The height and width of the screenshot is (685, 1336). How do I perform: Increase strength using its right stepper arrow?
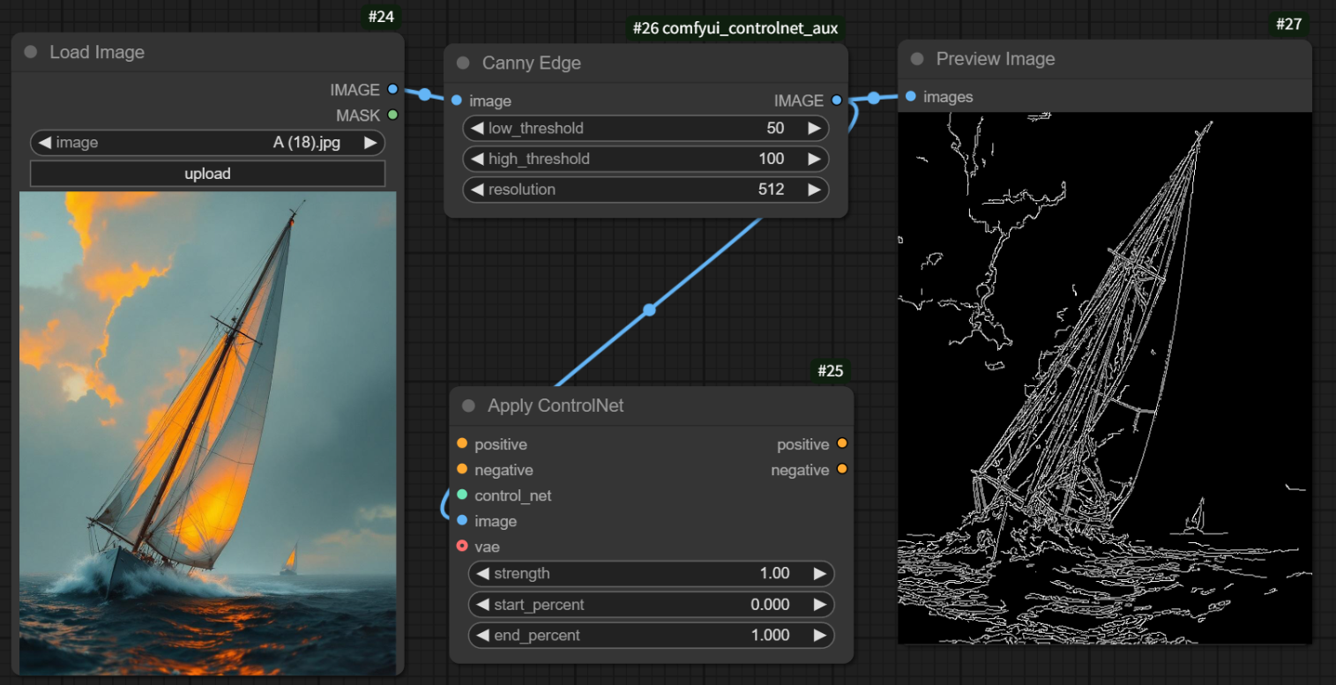tap(821, 573)
